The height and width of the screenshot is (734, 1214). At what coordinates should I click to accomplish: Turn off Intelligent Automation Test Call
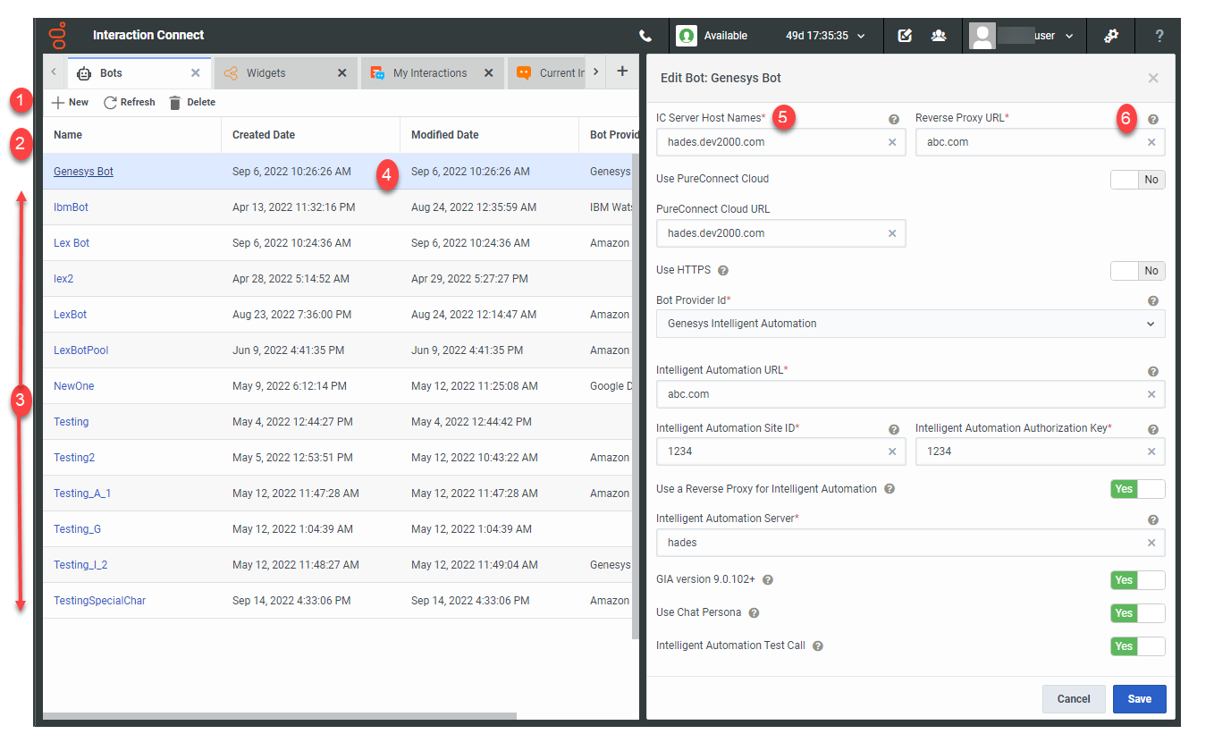pos(1137,646)
